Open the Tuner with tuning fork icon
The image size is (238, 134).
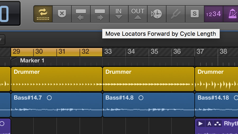(x=176, y=14)
